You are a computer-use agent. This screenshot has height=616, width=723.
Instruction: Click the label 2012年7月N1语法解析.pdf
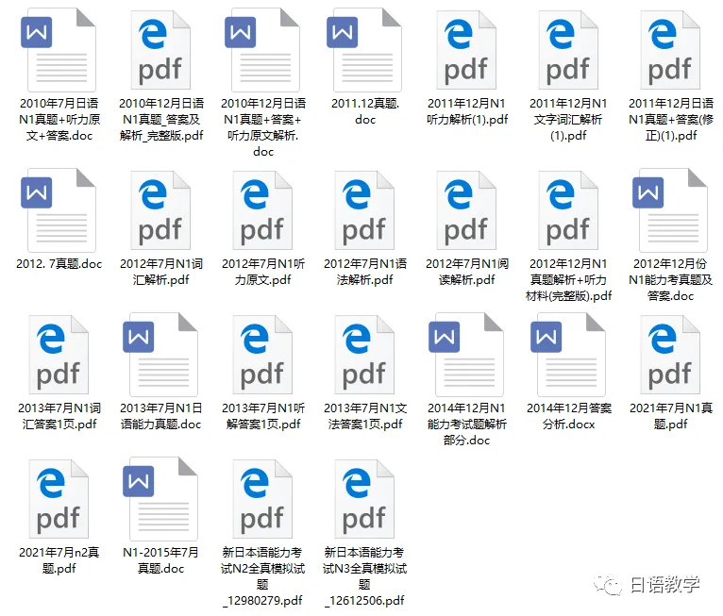click(365, 272)
